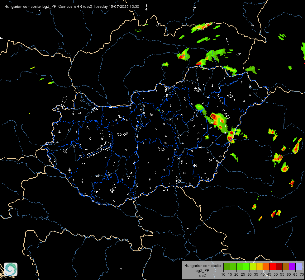Select the 15–20 dBZ green swatch
This screenshot has width=305, height=280.
pos(233,266)
